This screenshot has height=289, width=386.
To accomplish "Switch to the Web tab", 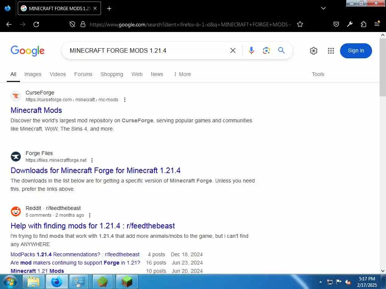I will (x=137, y=74).
